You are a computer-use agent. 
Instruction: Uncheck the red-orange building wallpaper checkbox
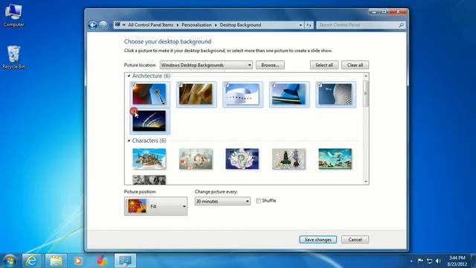tap(134, 85)
